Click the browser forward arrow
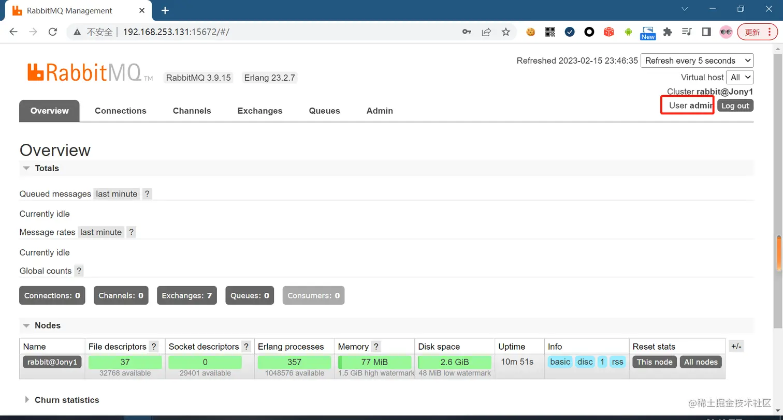The width and height of the screenshot is (783, 420). click(x=33, y=32)
